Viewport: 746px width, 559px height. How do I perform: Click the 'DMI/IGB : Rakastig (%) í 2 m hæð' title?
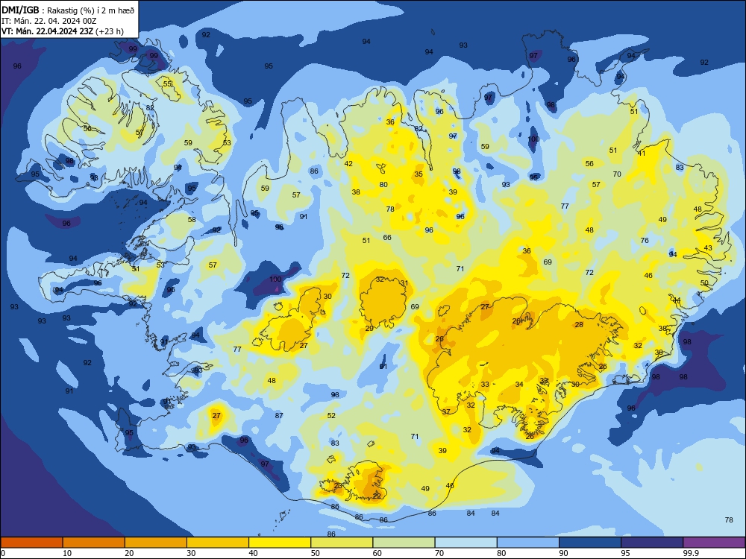click(x=68, y=10)
